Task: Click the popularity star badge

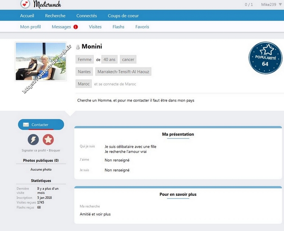Action: [x=265, y=58]
